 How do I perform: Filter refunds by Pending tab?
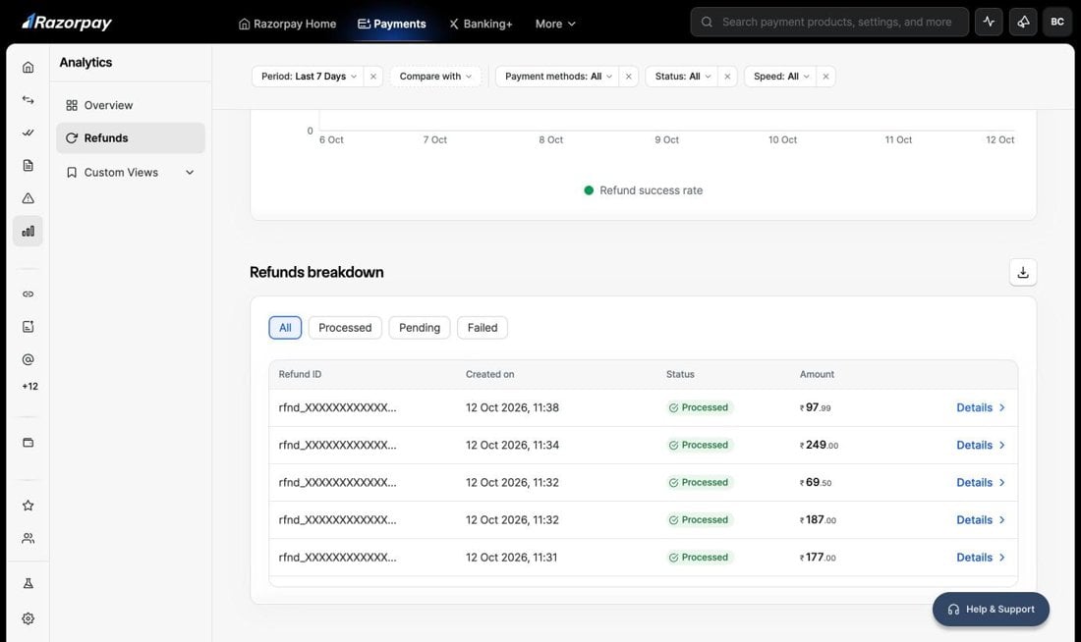[420, 328]
